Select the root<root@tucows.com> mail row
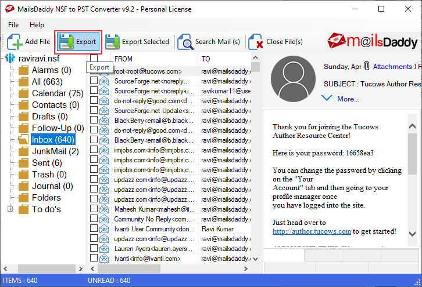The width and height of the screenshot is (422, 287). pos(170,71)
